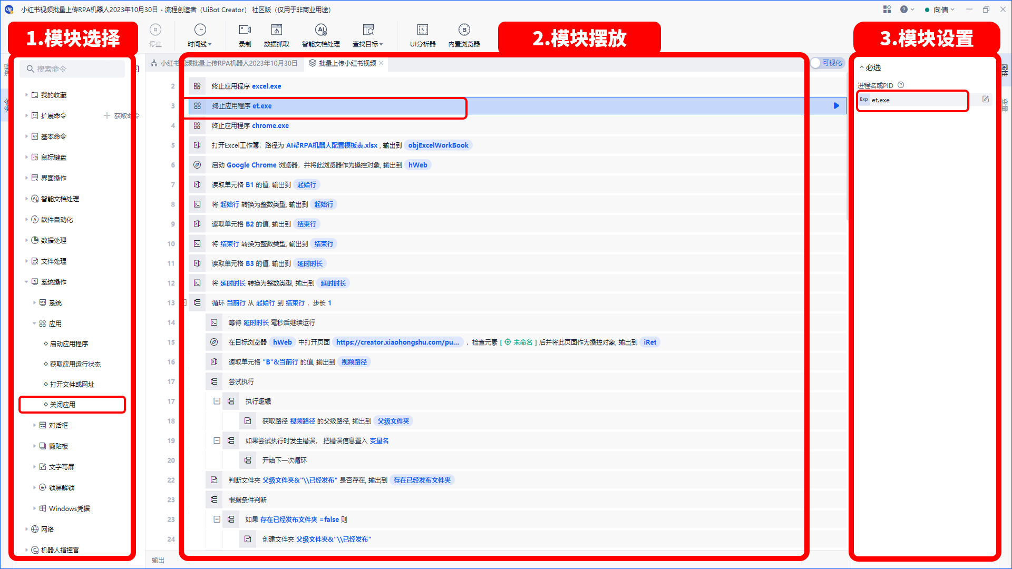The image size is (1012, 569).
Task: Click the Exp mode icon in process field
Action: click(864, 100)
